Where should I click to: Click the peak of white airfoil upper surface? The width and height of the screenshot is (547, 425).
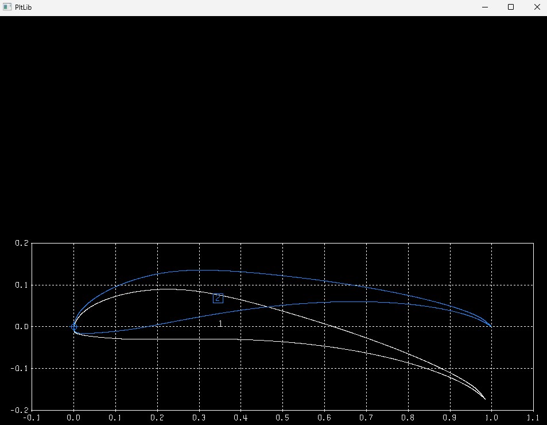coord(167,289)
